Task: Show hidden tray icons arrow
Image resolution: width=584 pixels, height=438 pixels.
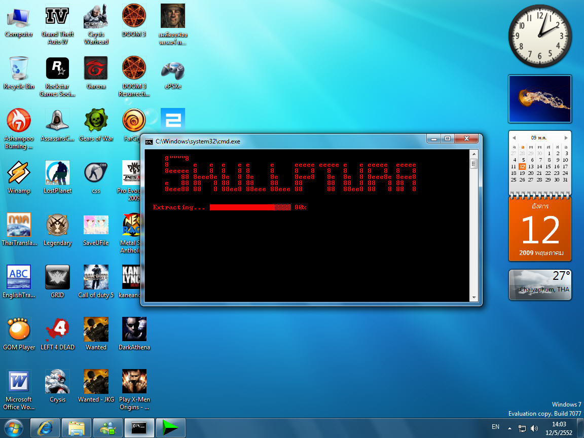Action: pyautogui.click(x=509, y=428)
